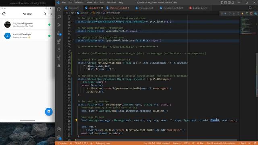Click the Step Over debug button
Image resolution: width=258 pixels, height=145 pixels.
coord(229,14)
